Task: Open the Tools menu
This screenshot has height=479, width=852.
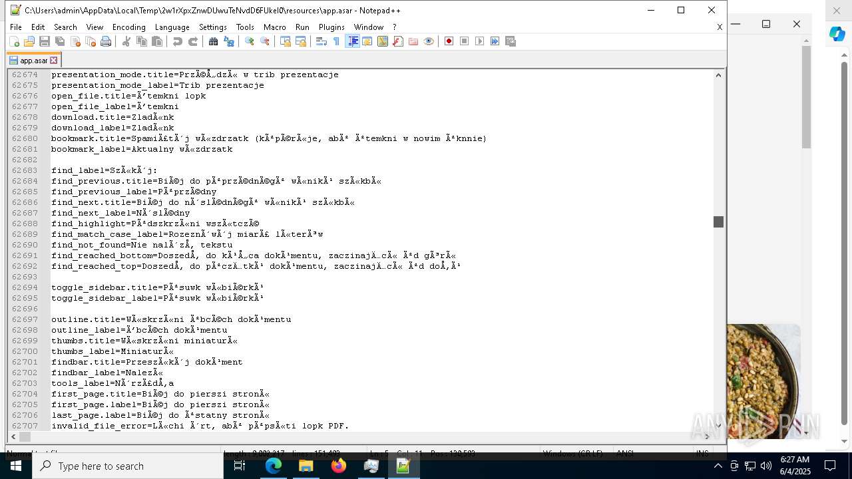Action: click(x=245, y=27)
